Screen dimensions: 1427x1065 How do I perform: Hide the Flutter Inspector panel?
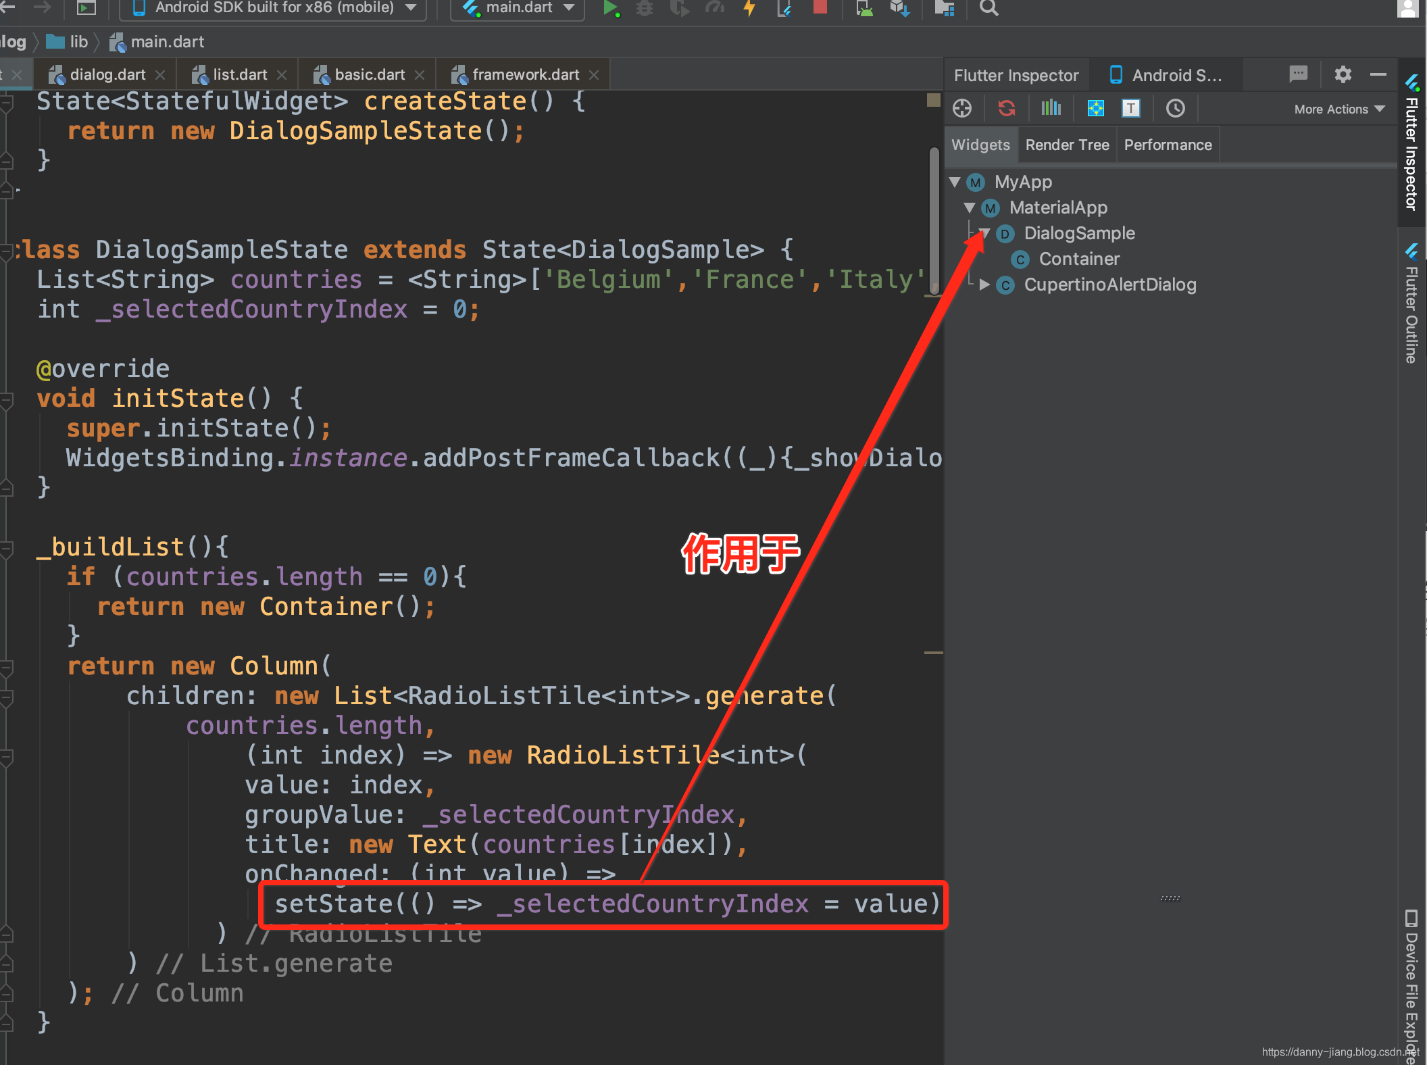pyautogui.click(x=1378, y=74)
